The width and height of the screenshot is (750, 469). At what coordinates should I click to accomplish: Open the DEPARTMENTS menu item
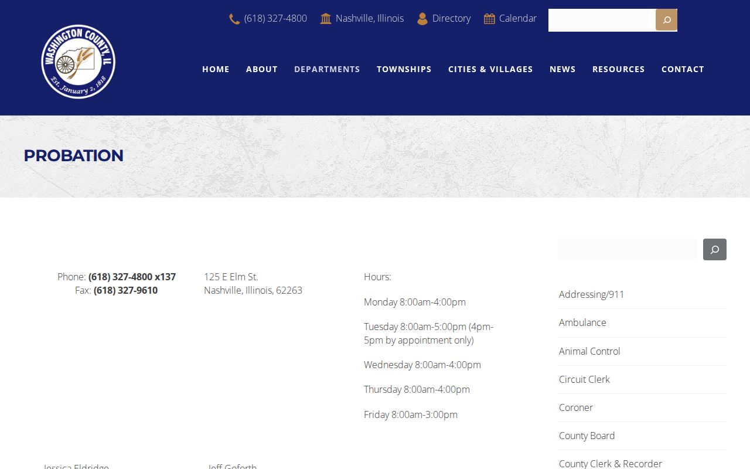point(327,69)
